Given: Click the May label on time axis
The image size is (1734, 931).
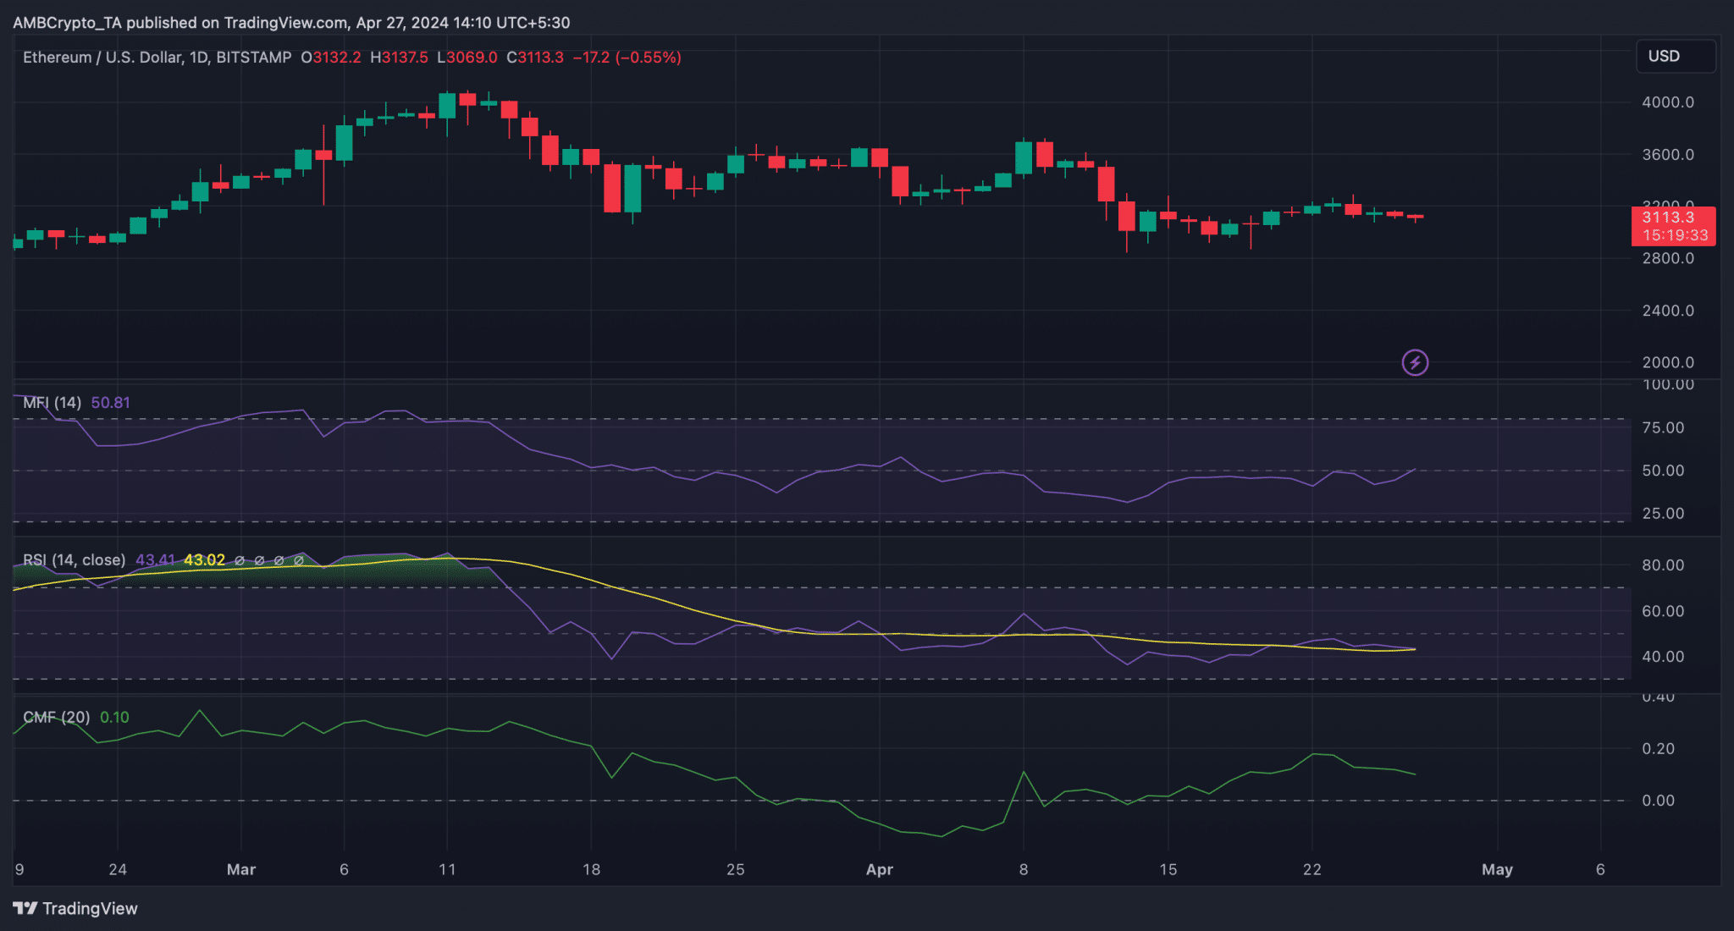Looking at the screenshot, I should click(1497, 869).
